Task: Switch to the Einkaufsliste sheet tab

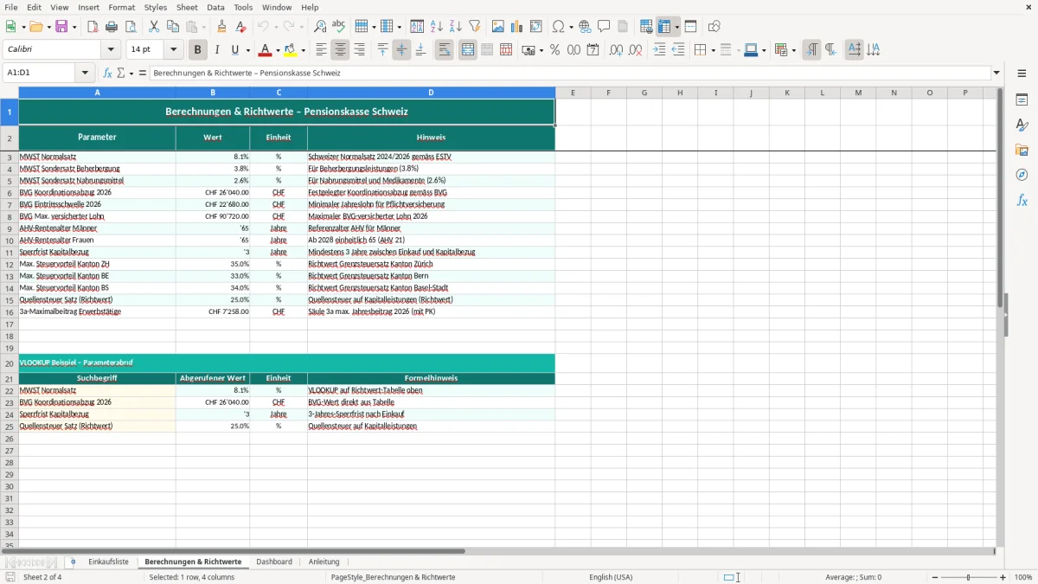Action: click(108, 562)
